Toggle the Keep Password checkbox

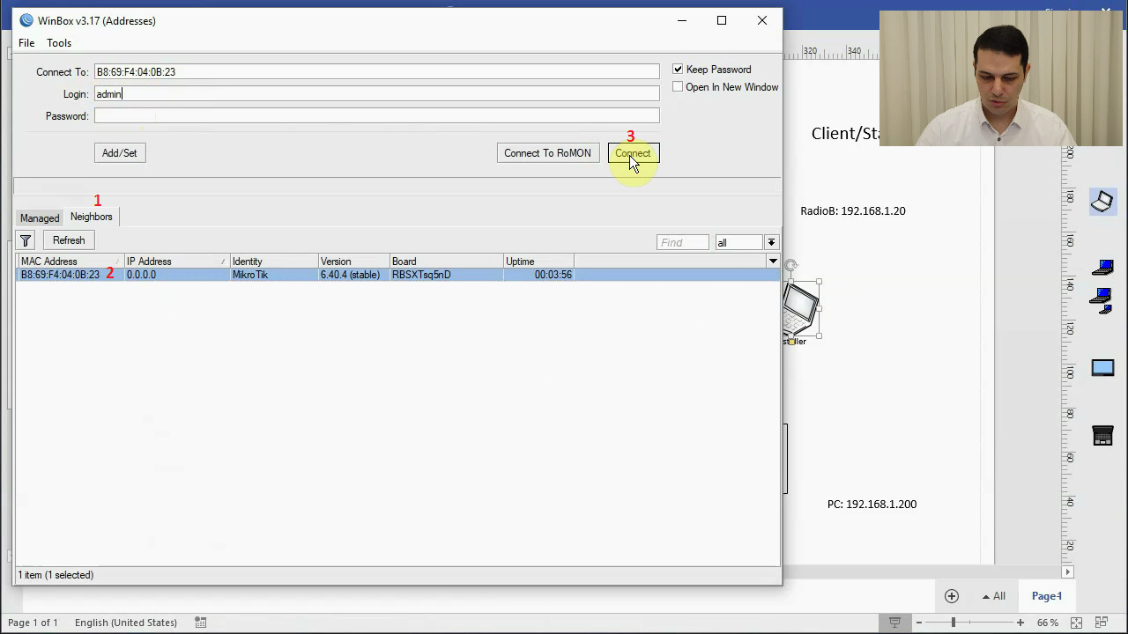678,70
